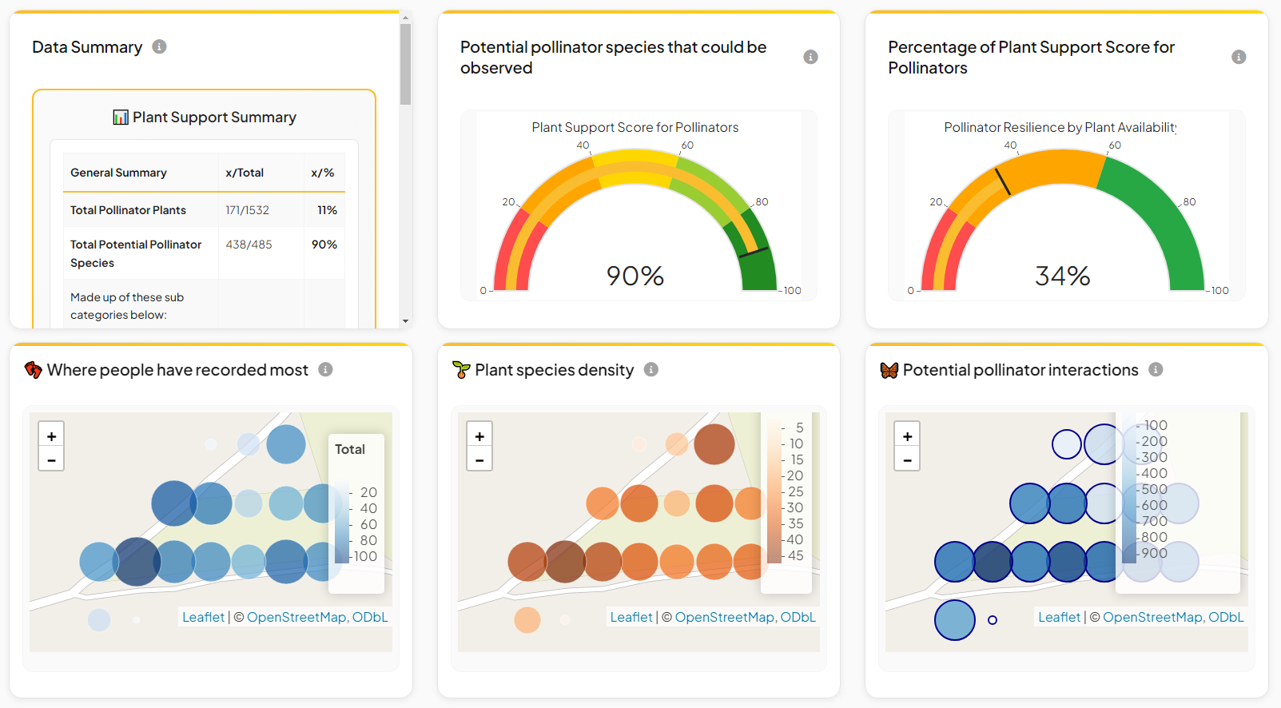Image resolution: width=1281 pixels, height=708 pixels.
Task: Zoom out on the Plant species density map
Action: (479, 459)
